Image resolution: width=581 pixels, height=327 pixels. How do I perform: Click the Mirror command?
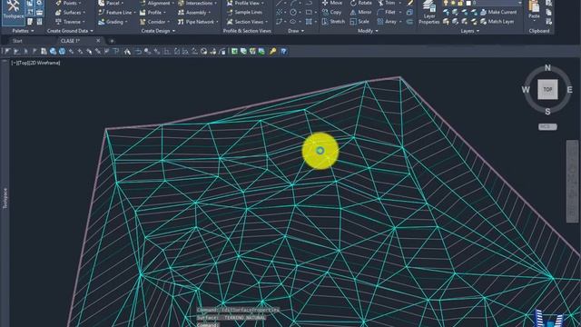361,12
